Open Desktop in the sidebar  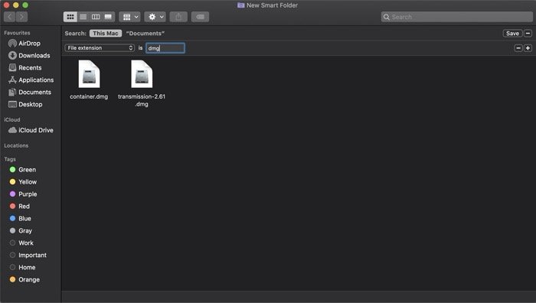(x=25, y=104)
